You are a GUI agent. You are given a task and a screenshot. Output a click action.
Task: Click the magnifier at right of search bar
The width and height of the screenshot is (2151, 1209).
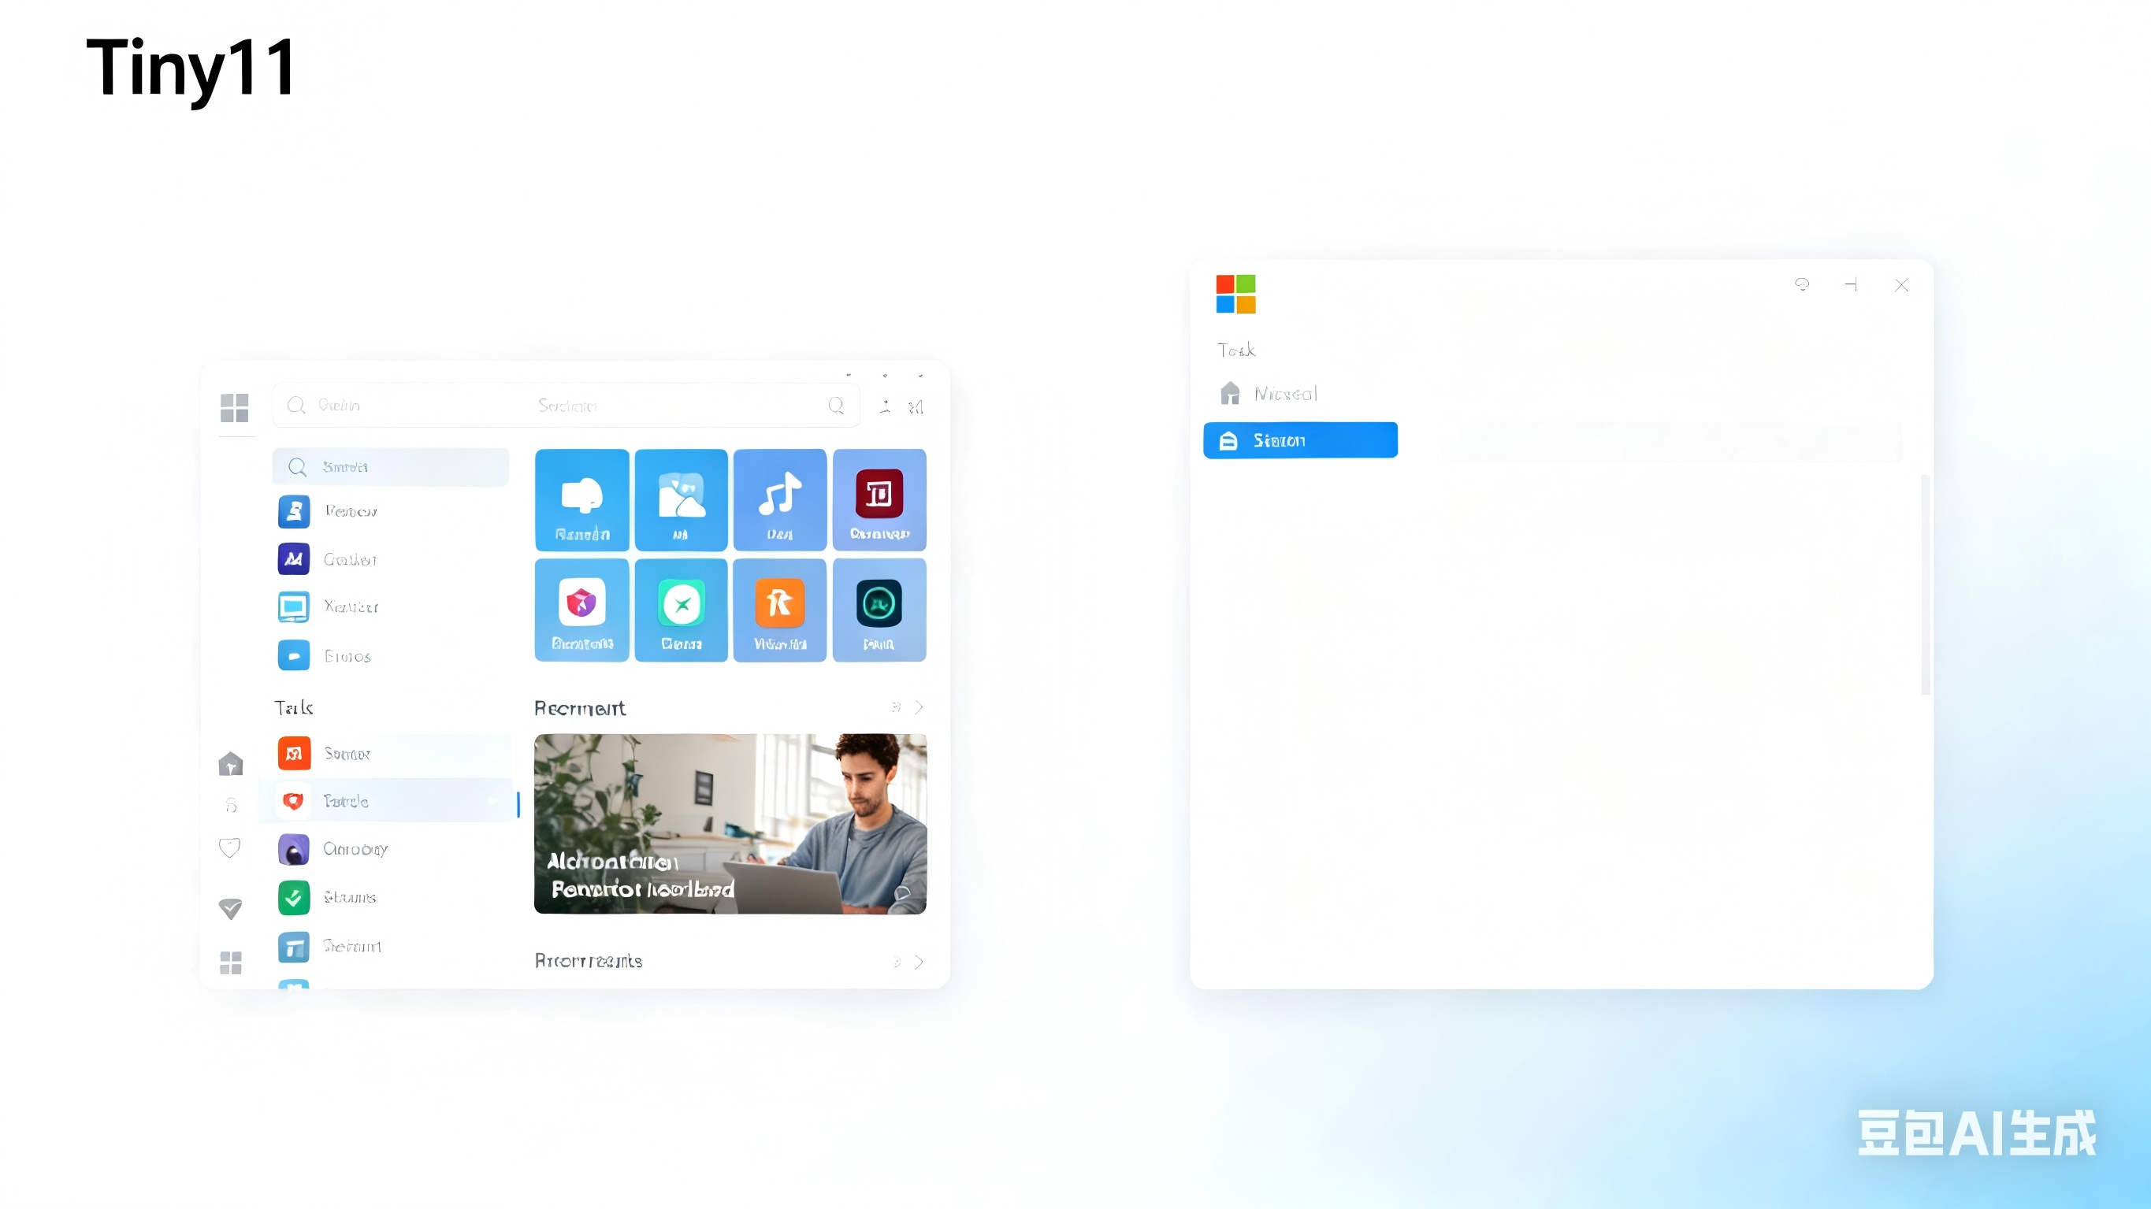[x=836, y=405]
